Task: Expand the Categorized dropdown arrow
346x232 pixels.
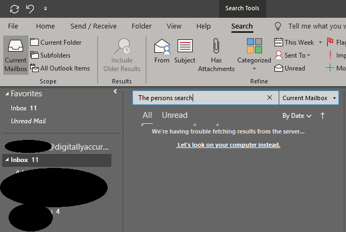Action: click(254, 69)
